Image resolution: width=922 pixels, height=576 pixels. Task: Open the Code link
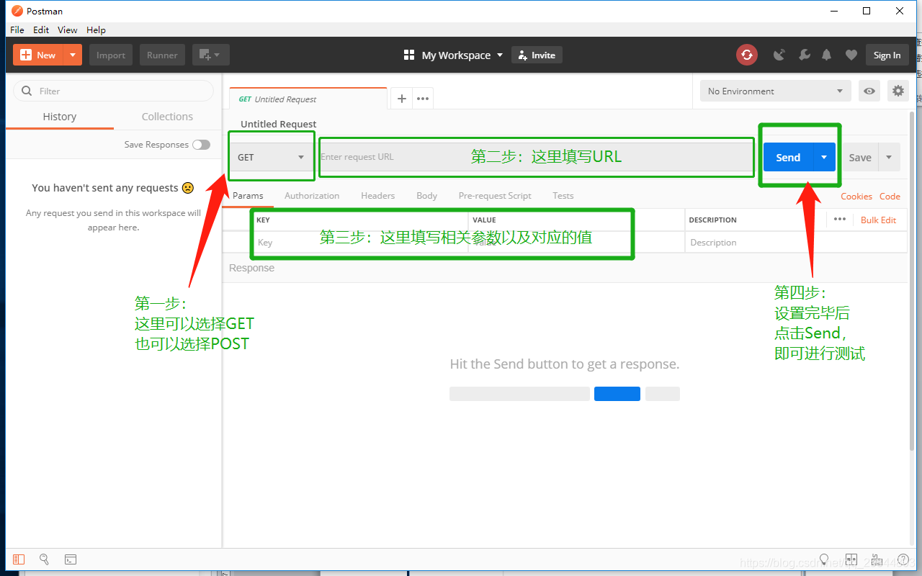click(x=890, y=196)
